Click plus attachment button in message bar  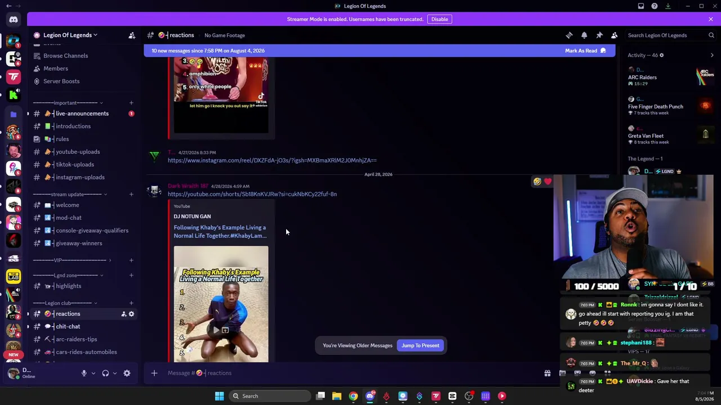pyautogui.click(x=154, y=373)
